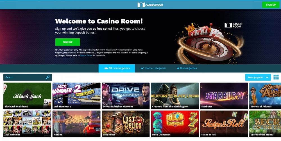Click the green Sign Up banner button

coord(67,42)
